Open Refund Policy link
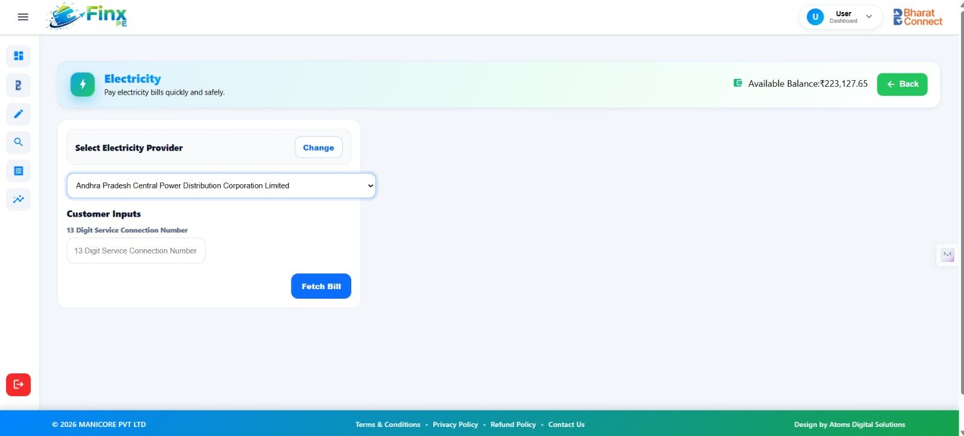The image size is (964, 436). point(513,425)
